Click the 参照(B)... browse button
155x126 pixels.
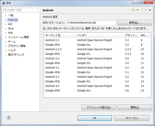click(x=135, y=23)
